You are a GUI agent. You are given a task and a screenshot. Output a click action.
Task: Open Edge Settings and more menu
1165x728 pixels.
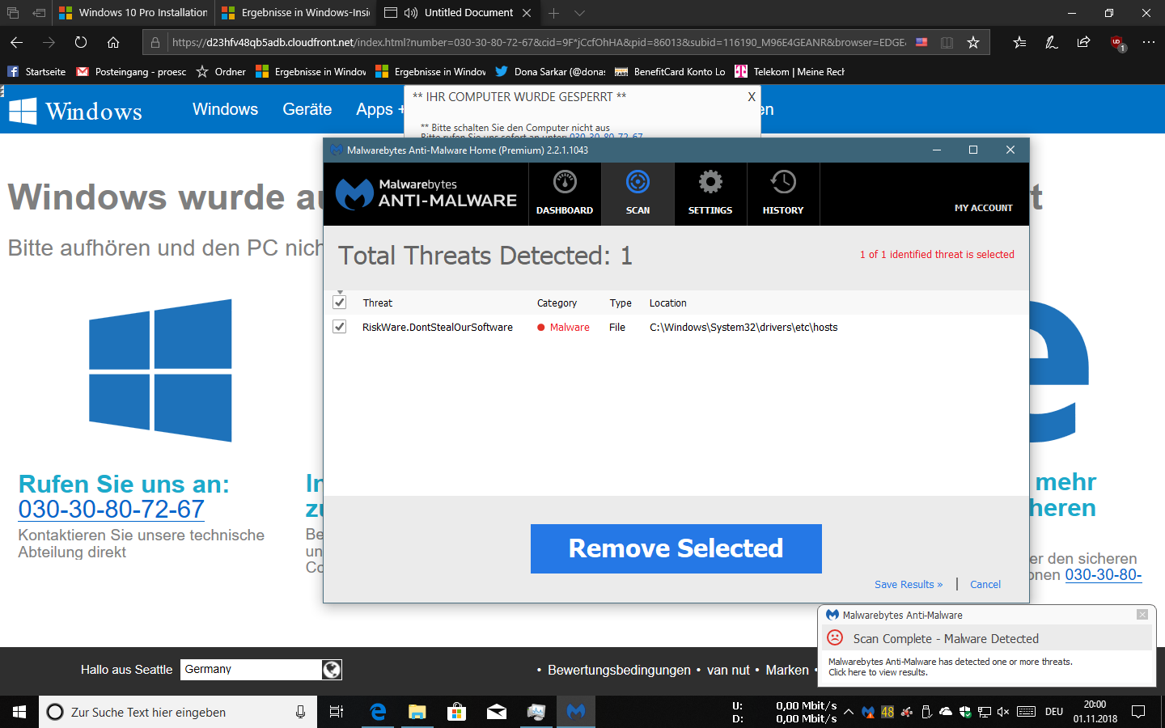(x=1149, y=42)
